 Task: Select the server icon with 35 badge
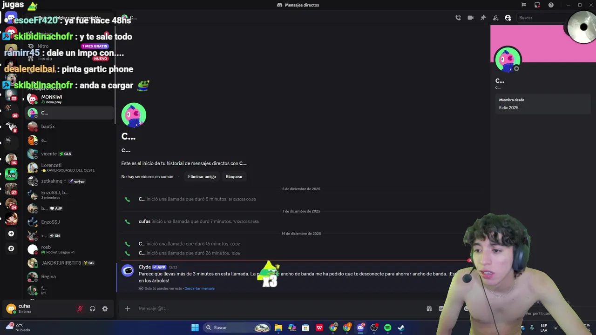11,111
